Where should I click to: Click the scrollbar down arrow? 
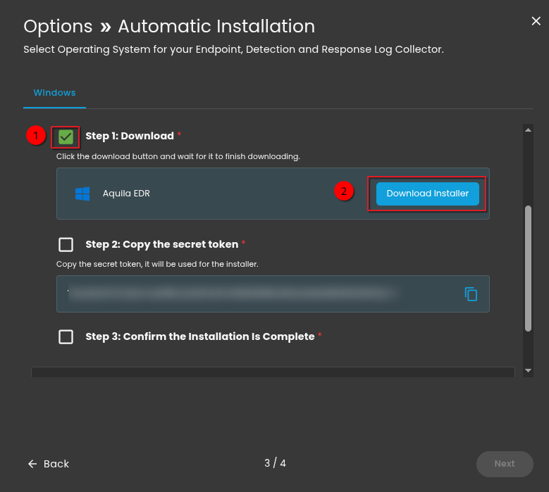(528, 370)
